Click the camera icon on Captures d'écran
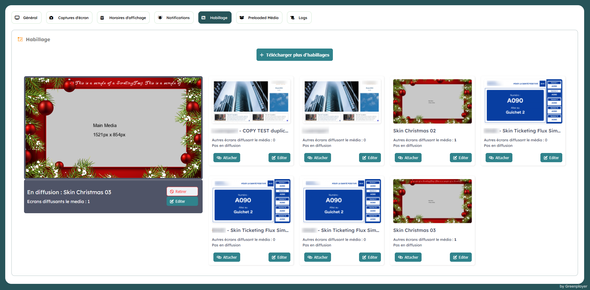This screenshot has height=290, width=590. 51,18
